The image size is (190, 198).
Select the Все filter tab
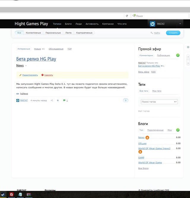click(x=19, y=33)
